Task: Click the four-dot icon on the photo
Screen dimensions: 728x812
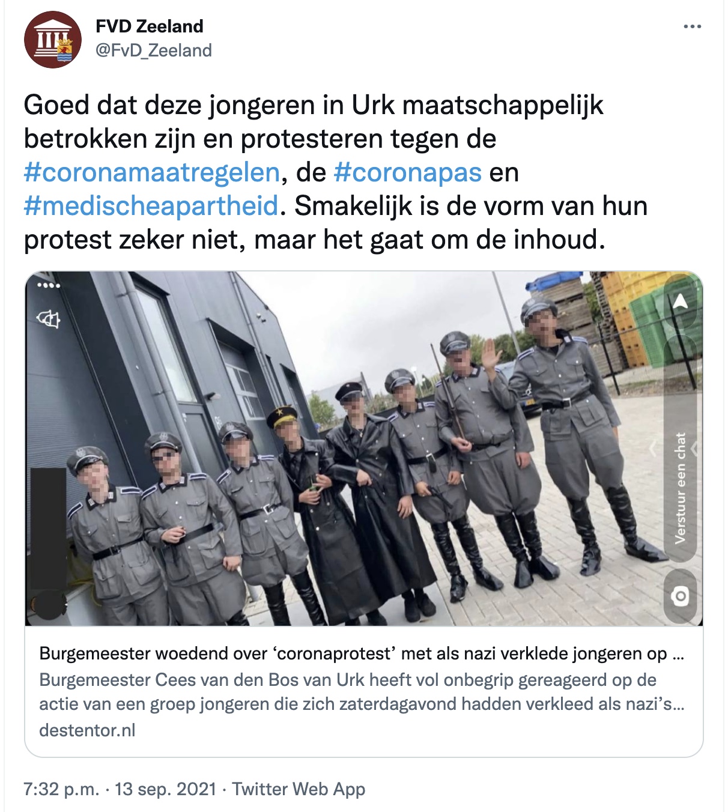Action: pyautogui.click(x=49, y=285)
